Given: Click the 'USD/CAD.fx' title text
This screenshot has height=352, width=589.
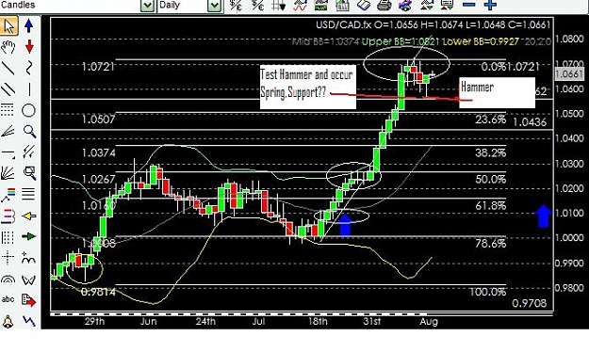Looking at the screenshot, I should click(343, 25).
